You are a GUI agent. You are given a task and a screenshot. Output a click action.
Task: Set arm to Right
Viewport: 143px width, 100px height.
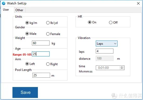click(x=52, y=64)
